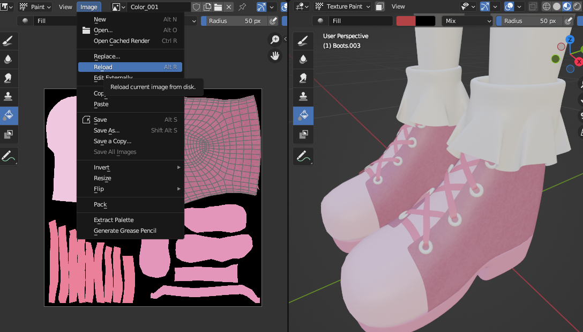583x332 pixels.
Task: Click Reload in the Image menu
Action: (x=130, y=67)
